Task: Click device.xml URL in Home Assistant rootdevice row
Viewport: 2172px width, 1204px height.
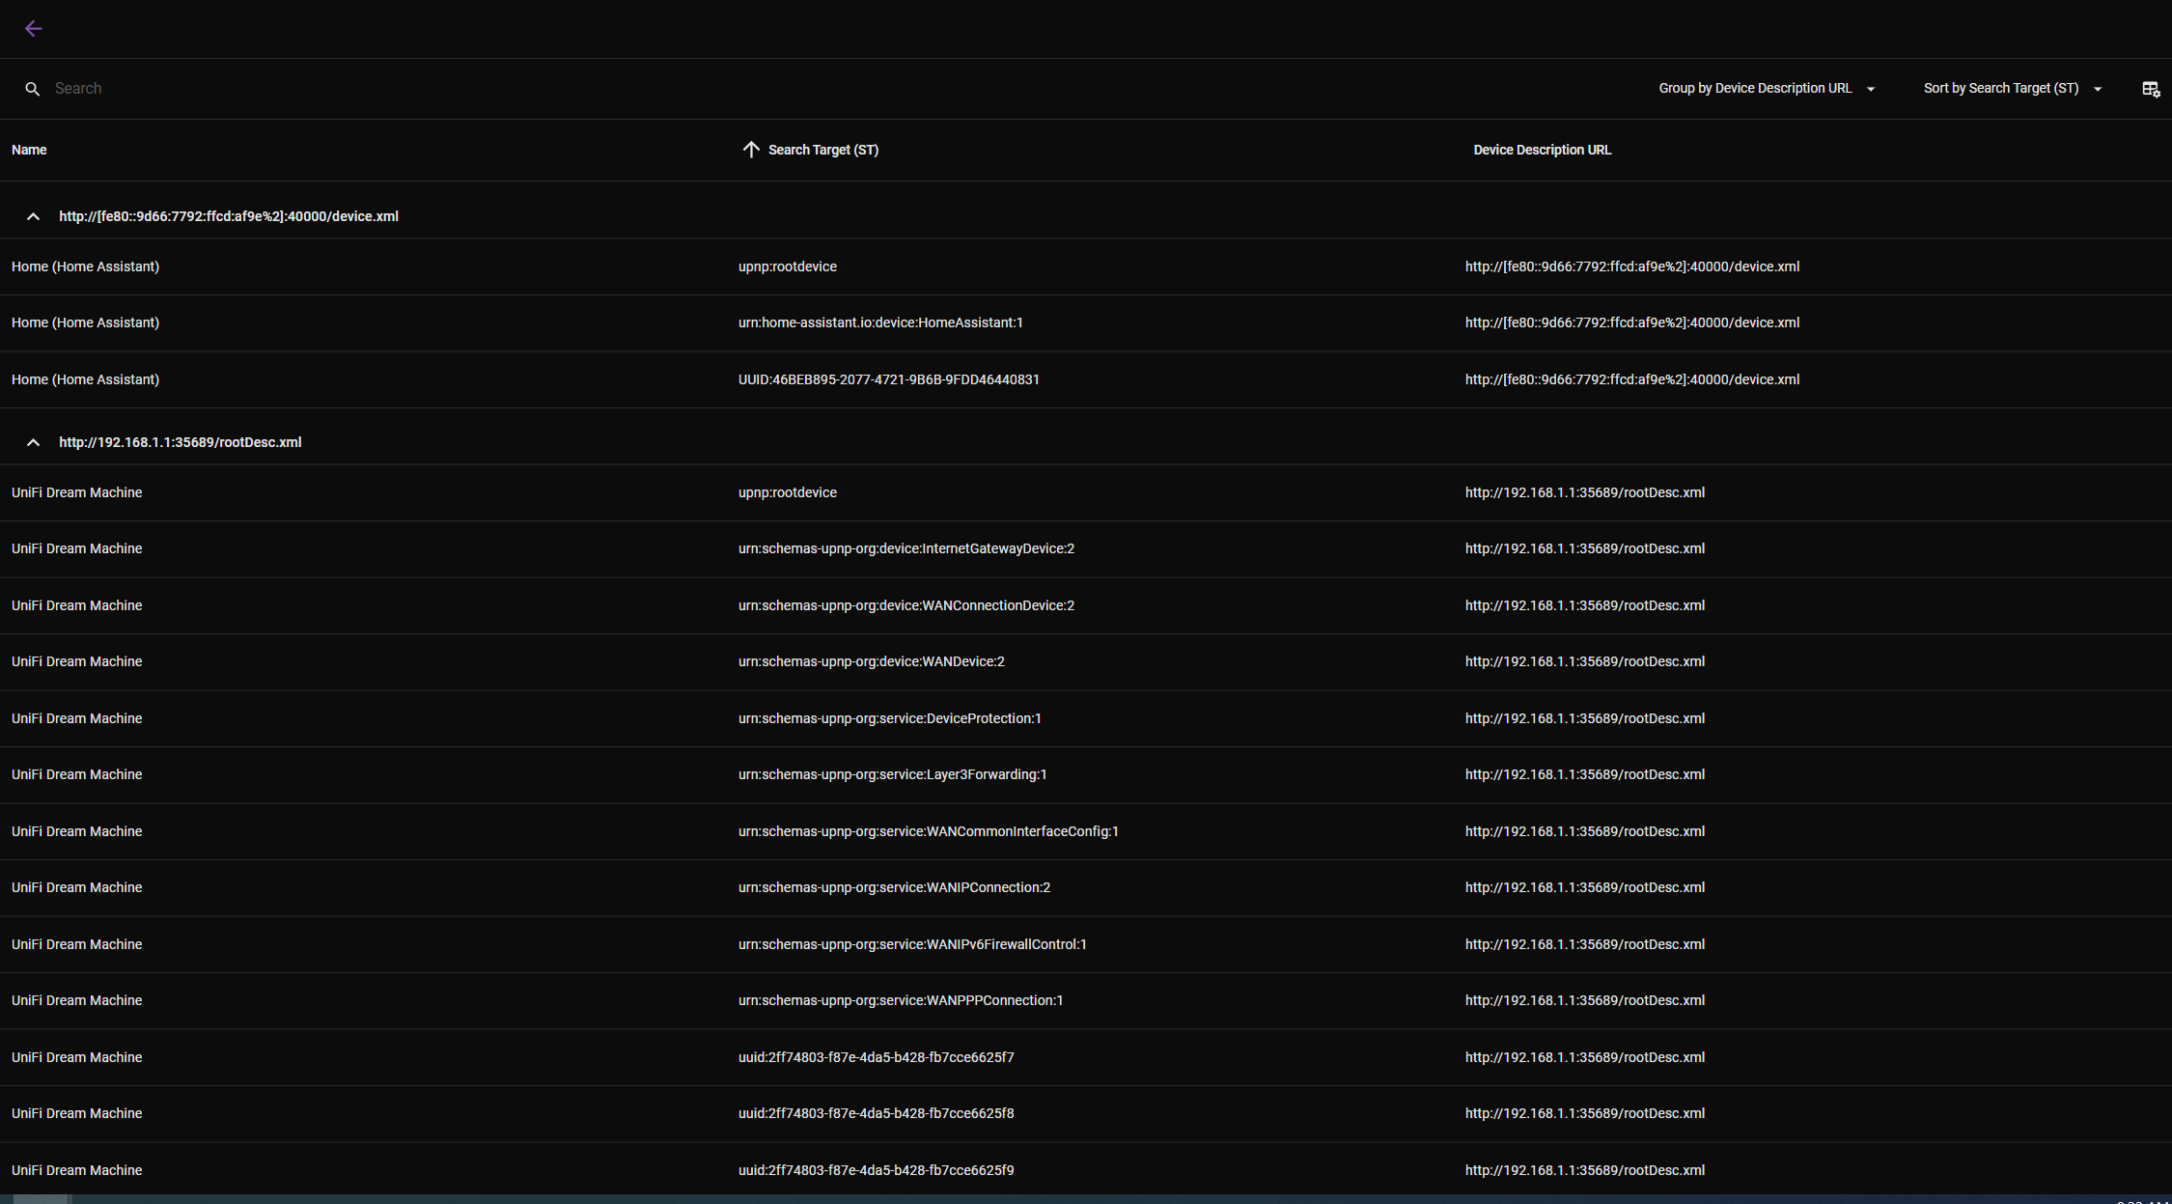Action: 1632,266
